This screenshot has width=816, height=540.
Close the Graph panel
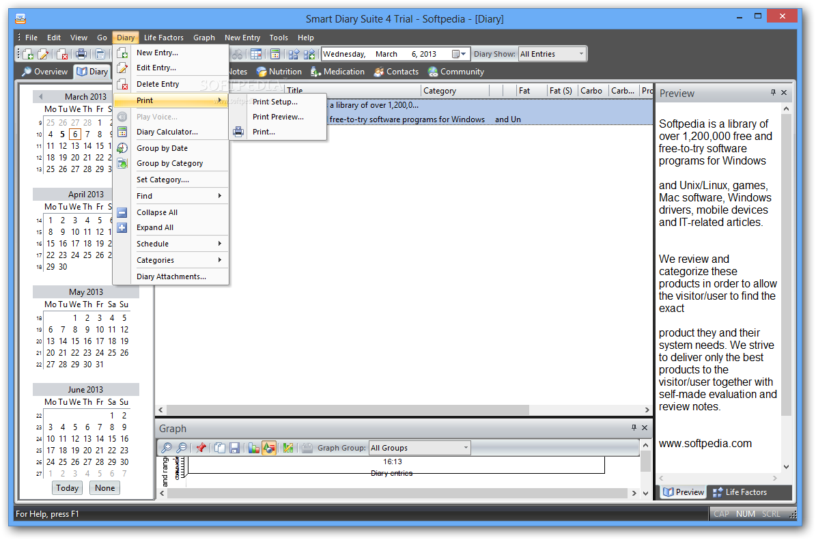[645, 427]
